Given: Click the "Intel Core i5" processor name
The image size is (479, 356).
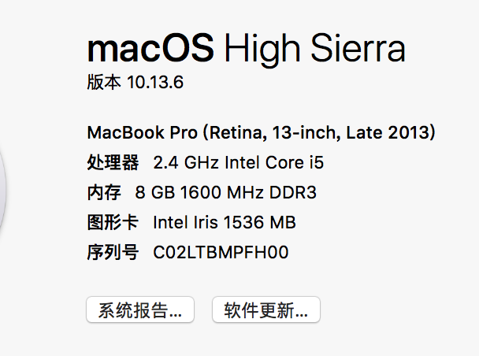Looking at the screenshot, I should (x=274, y=163).
